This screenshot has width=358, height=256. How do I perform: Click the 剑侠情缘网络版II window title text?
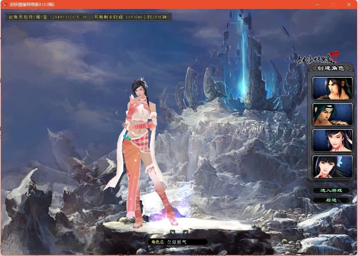click(32, 5)
